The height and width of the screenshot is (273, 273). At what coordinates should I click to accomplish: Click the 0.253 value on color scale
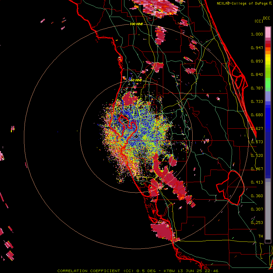point(257,223)
